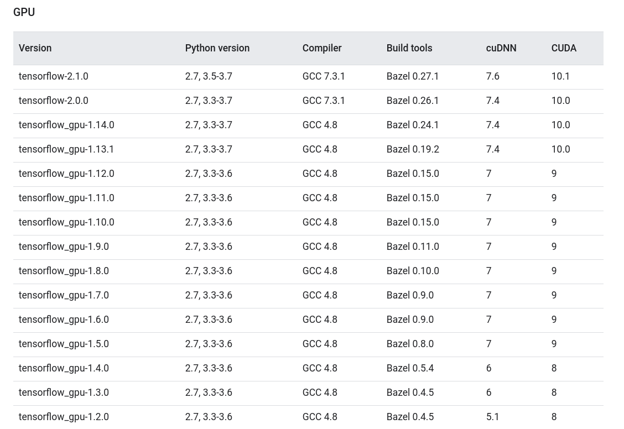
Task: Click CUDA 10.0 in tensorflow_gpu-1.14.0 row
Action: 561,125
